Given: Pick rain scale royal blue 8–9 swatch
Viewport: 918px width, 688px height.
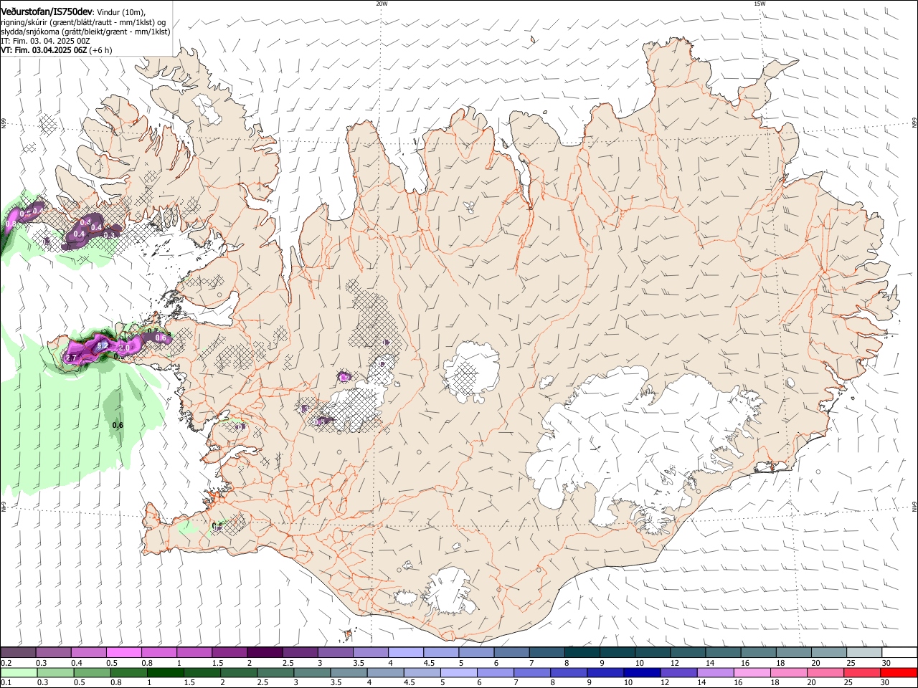Looking at the screenshot, I should [569, 673].
